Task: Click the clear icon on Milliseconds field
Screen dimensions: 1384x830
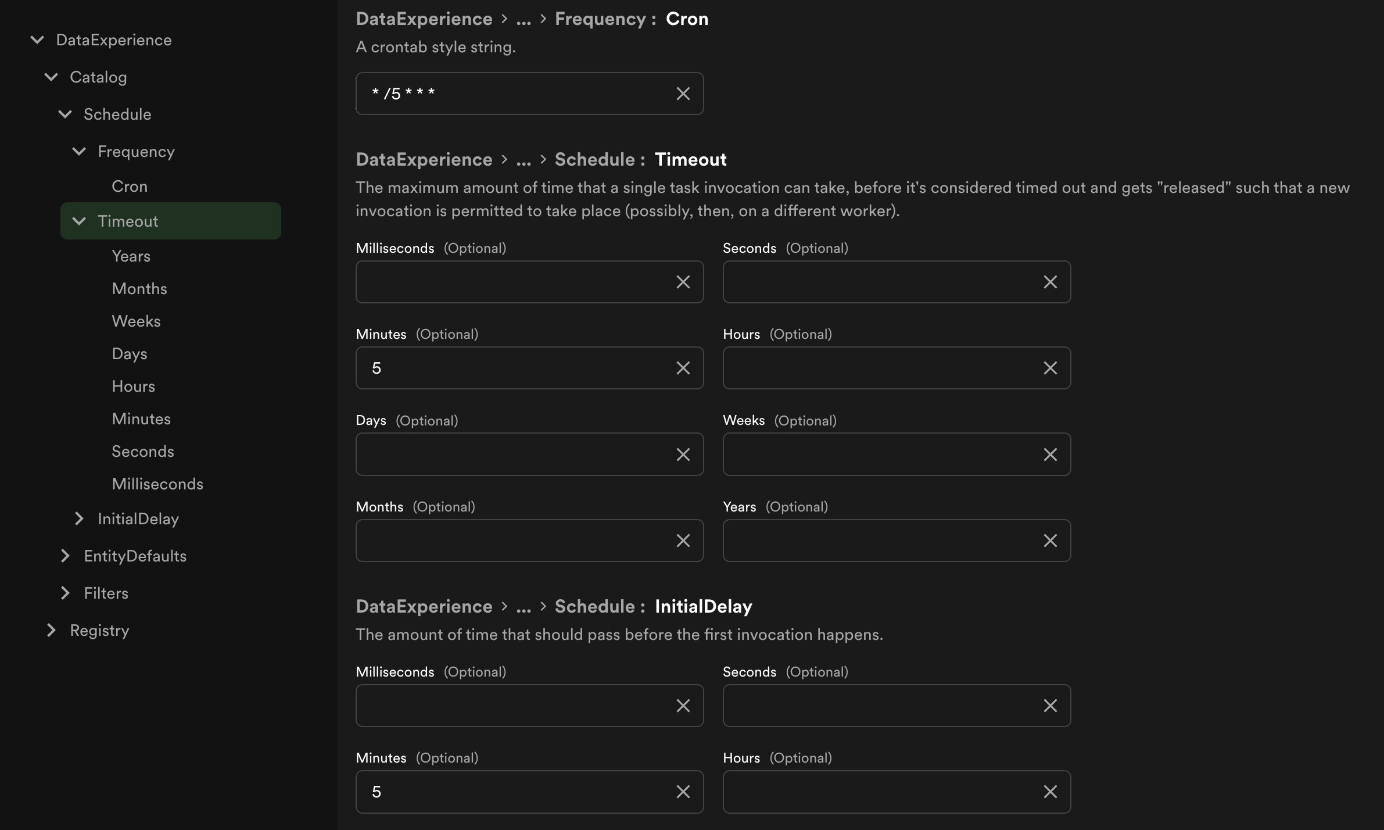Action: coord(683,281)
